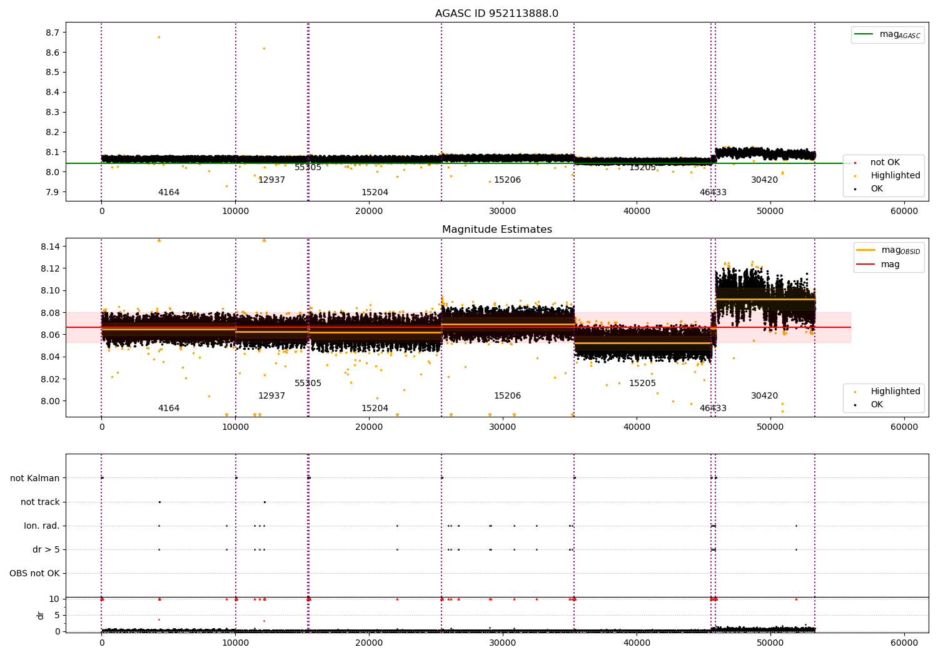Image resolution: width=938 pixels, height=657 pixels.
Task: Click the 20000 x-axis tick of Magnitude Estimates plot
Action: pos(369,427)
